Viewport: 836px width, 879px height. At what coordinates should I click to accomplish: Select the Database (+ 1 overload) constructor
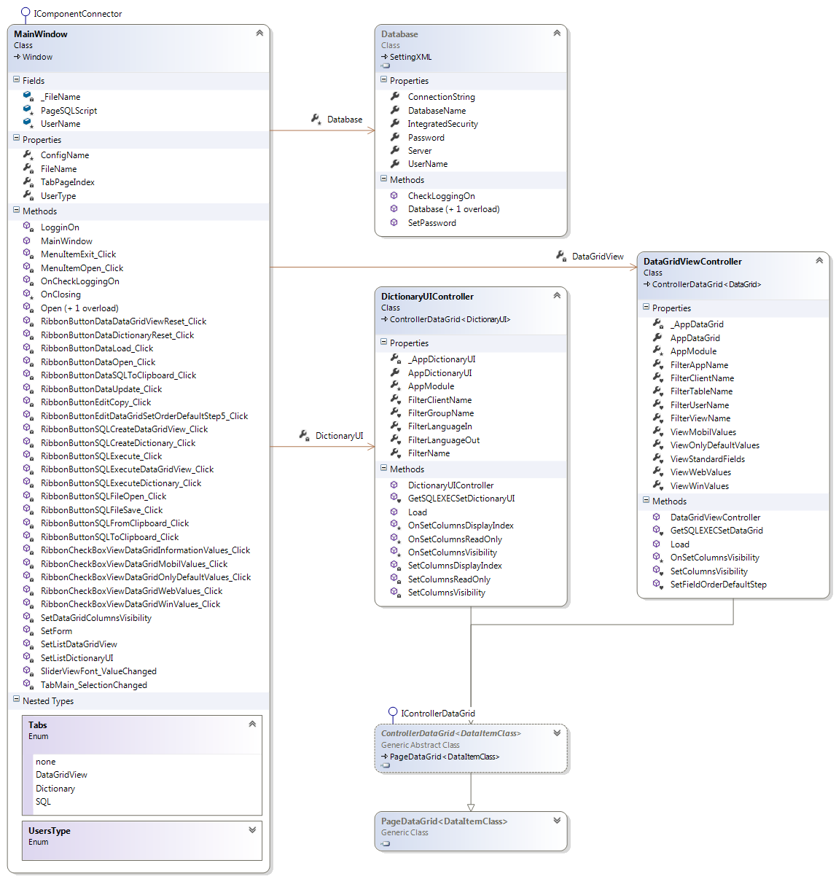coord(454,209)
